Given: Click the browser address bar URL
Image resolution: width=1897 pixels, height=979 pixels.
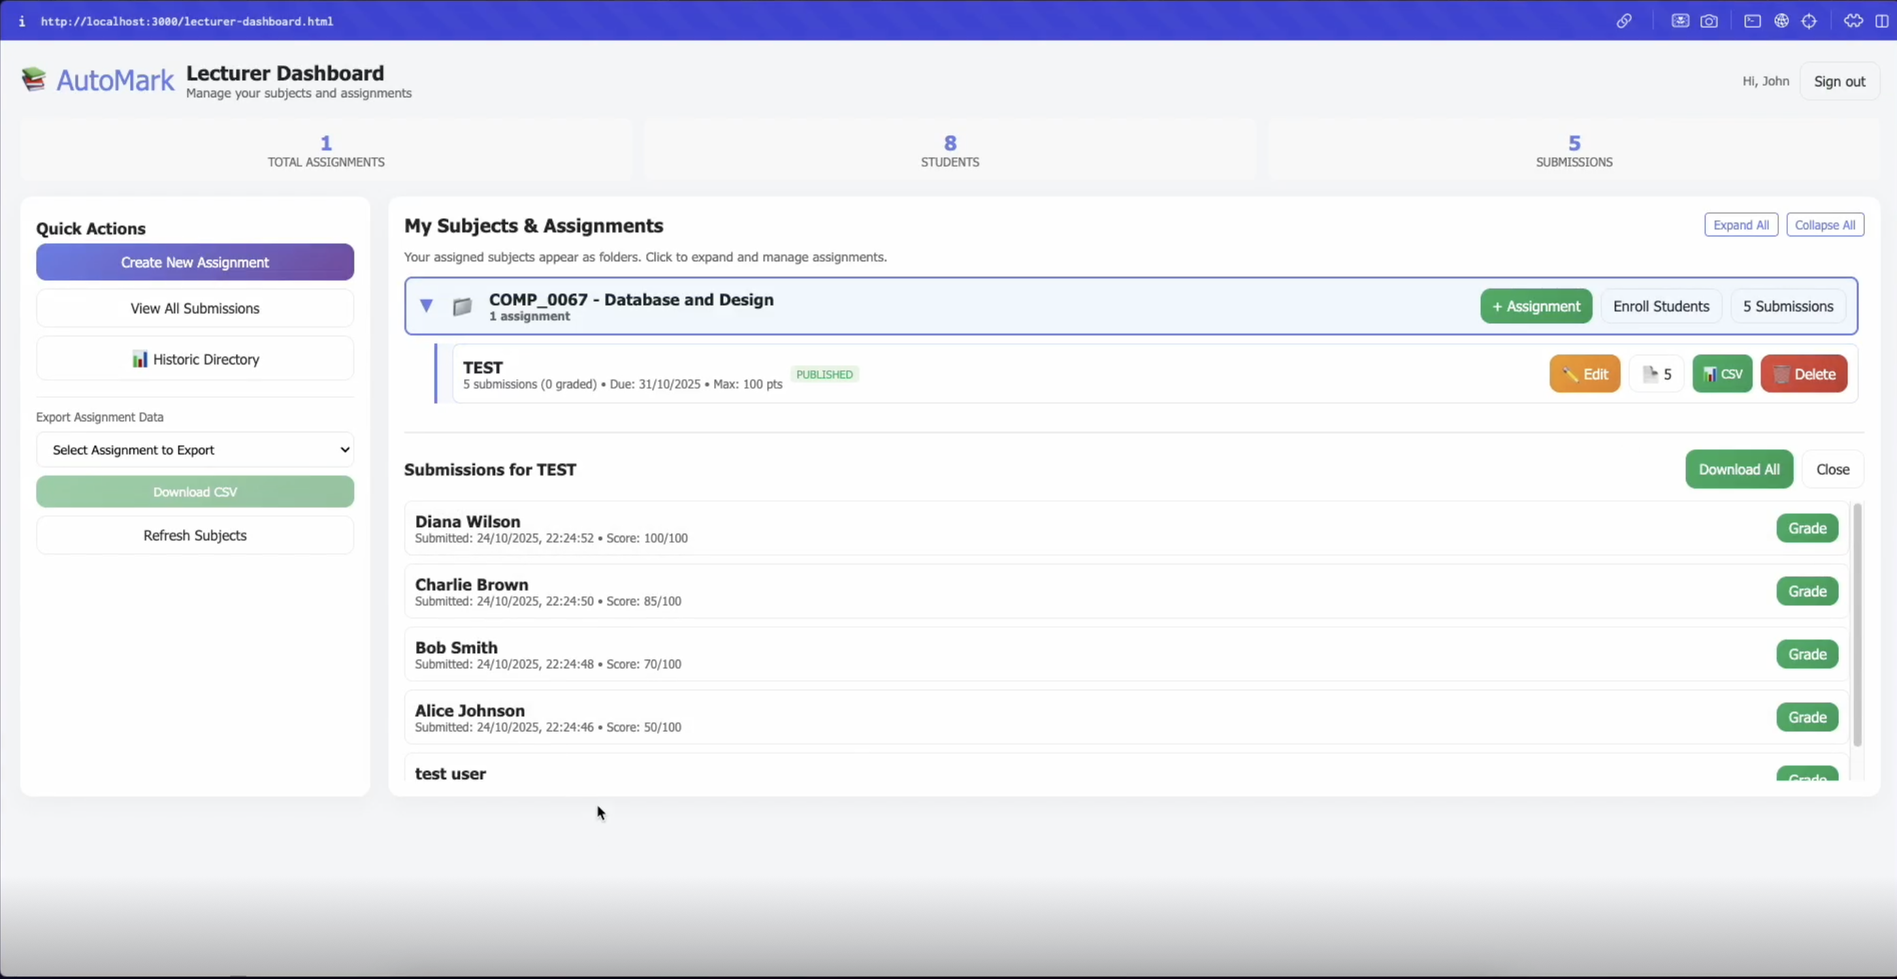Looking at the screenshot, I should pos(186,22).
